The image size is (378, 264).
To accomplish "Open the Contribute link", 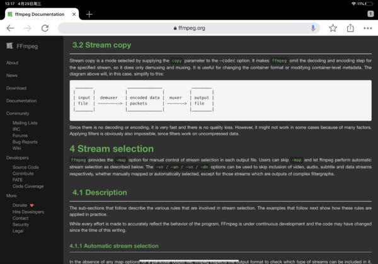I will (x=23, y=174).
